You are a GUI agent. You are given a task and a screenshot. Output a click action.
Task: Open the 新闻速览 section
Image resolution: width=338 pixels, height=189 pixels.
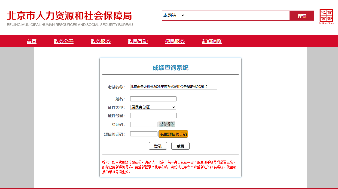click(x=212, y=41)
